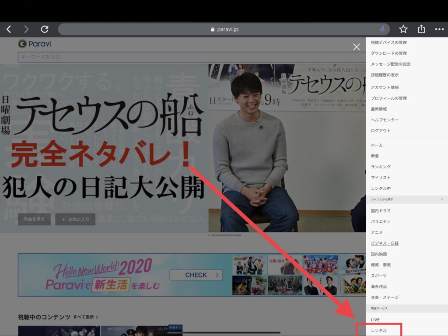Open the browser share icon
Screen dimensions: 448x336
tap(421, 29)
